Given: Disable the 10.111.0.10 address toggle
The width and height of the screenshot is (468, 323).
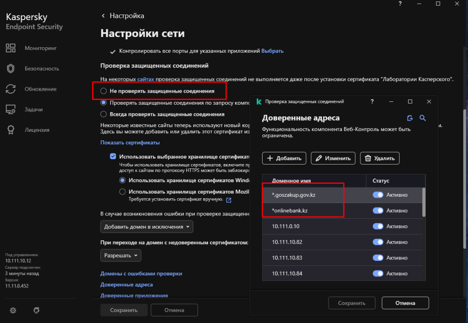Looking at the screenshot, I should tap(378, 226).
